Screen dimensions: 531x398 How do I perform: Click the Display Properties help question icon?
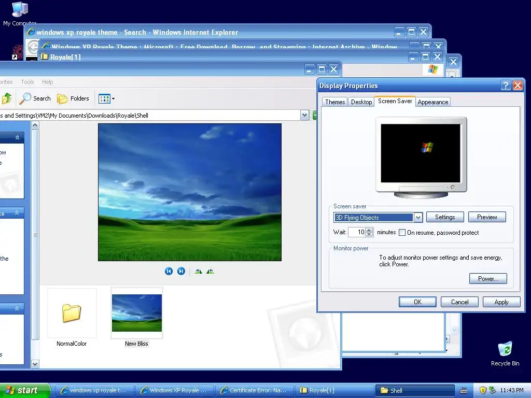coord(506,86)
